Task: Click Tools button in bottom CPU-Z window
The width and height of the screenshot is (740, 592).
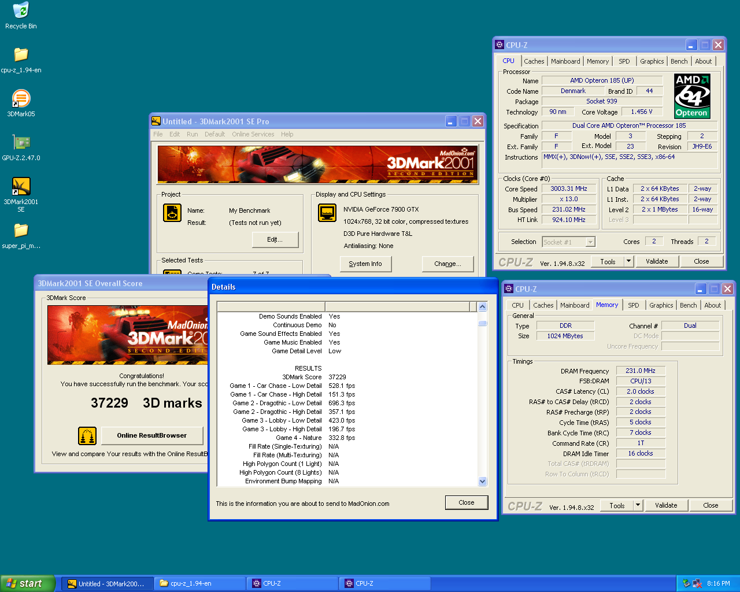Action: tap(617, 505)
